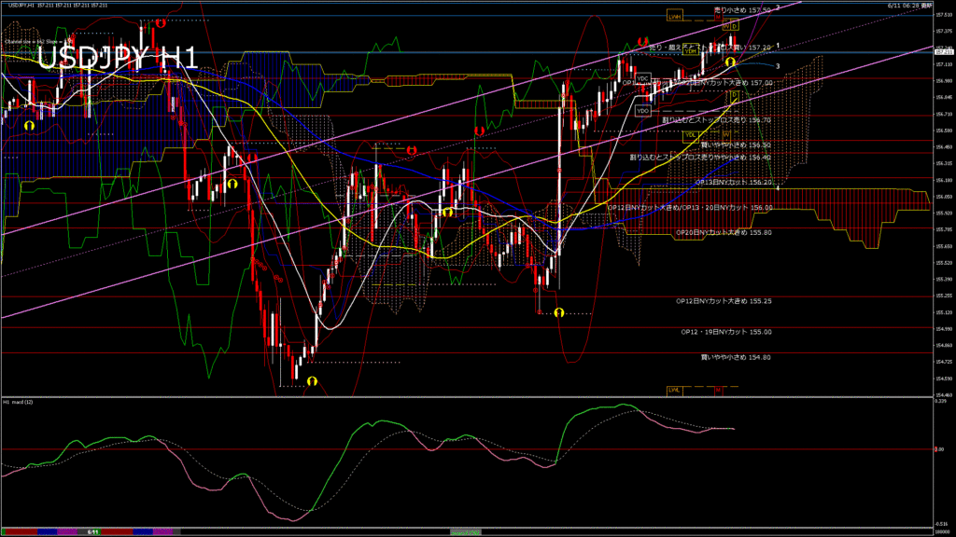The height and width of the screenshot is (537, 956).
Task: Click the 6/11 date marker on bottom bar
Action: click(x=92, y=531)
